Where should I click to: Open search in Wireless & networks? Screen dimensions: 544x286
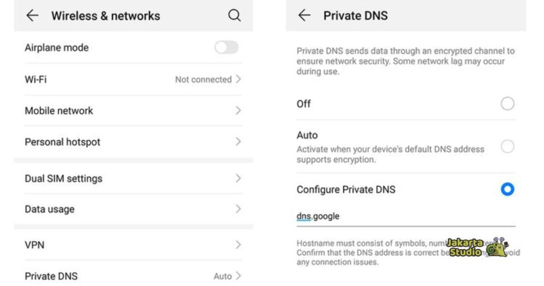coord(234,16)
